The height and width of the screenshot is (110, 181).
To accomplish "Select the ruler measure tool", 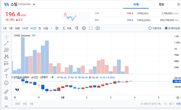I will [6, 92].
